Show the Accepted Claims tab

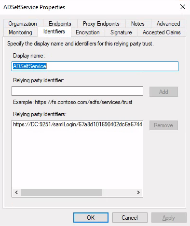point(162,32)
